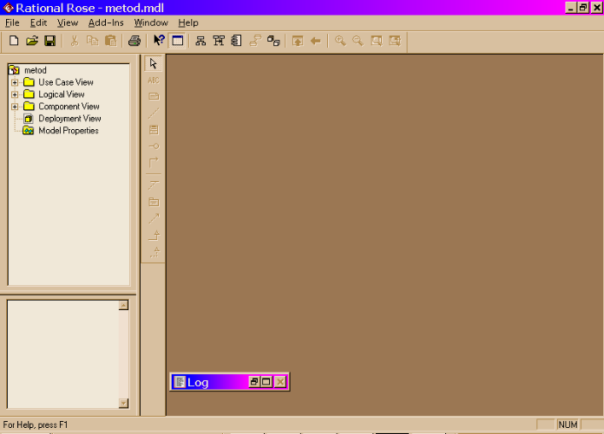Select the Note tool in toolbox
Image resolution: width=604 pixels, height=434 pixels.
click(x=154, y=96)
